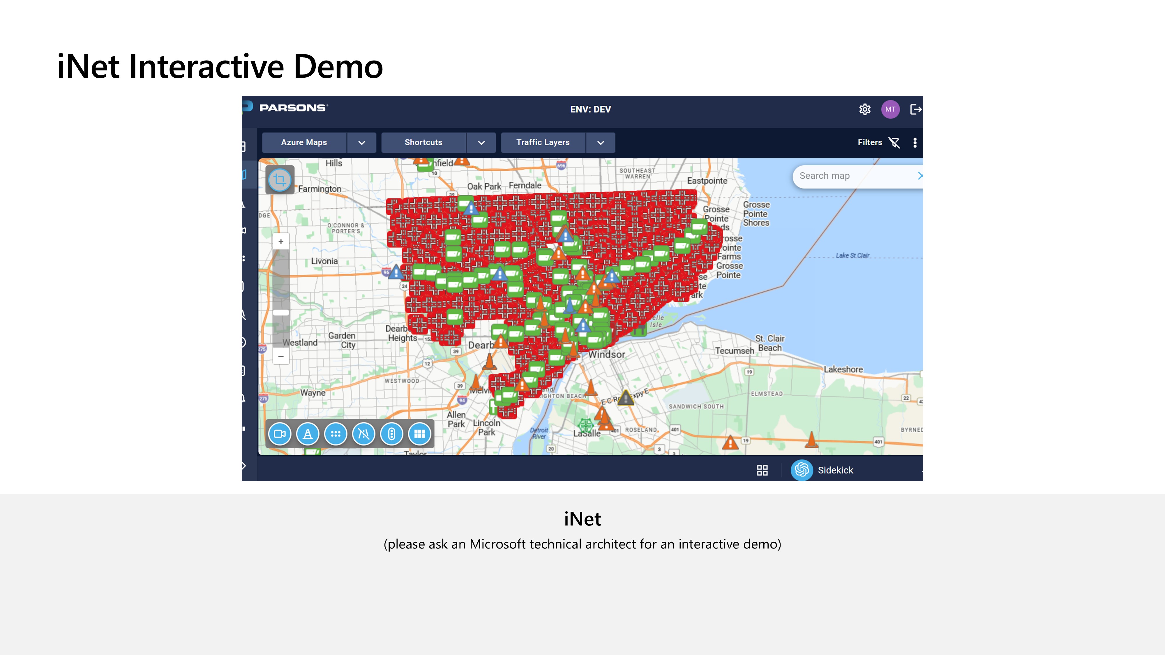Open the MT user avatar
The width and height of the screenshot is (1165, 655).
click(890, 109)
